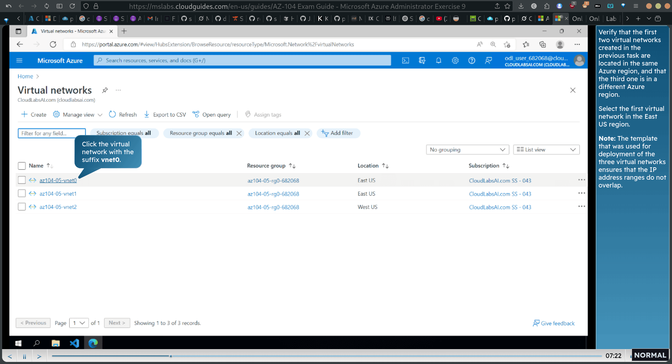Viewport: 672px width, 364px height.
Task: Open Edge collections icon
Action: (x=542, y=44)
